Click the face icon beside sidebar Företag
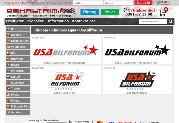The height and width of the screenshot is (123, 179). tap(8, 101)
